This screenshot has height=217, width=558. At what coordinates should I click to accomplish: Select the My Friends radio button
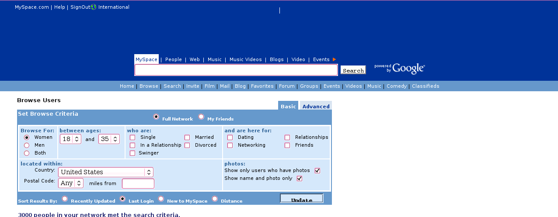(x=201, y=117)
